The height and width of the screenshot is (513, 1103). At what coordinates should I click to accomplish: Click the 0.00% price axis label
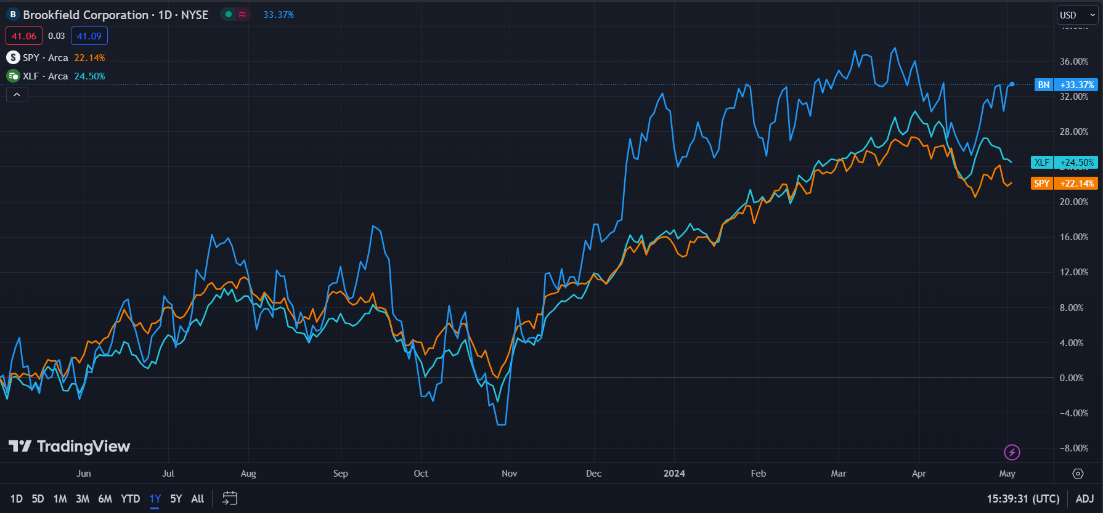(x=1072, y=378)
